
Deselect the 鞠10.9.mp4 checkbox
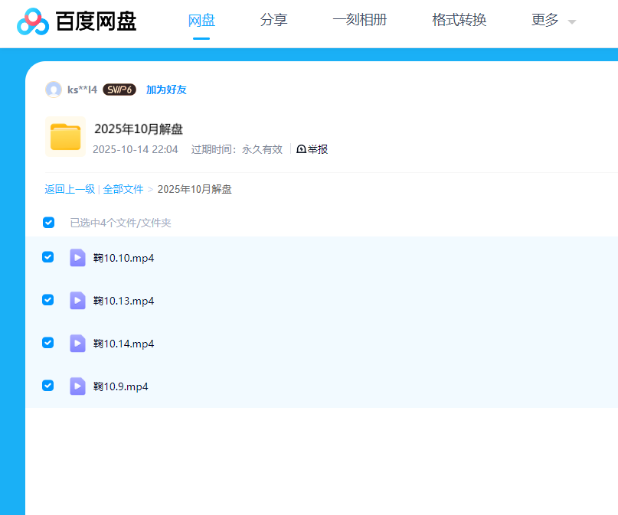48,386
